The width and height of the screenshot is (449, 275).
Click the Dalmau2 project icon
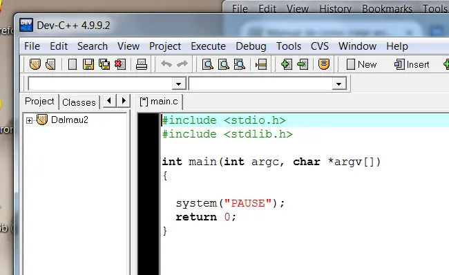pyautogui.click(x=42, y=120)
